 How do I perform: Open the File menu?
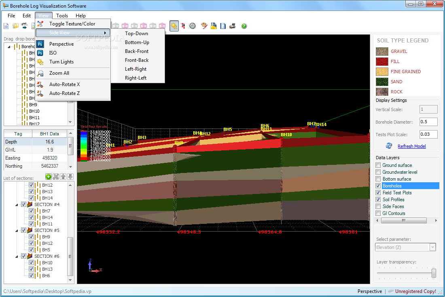coord(11,16)
